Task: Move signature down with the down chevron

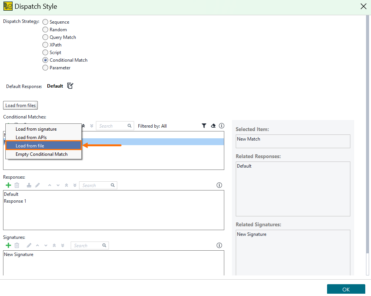Action: click(46, 245)
